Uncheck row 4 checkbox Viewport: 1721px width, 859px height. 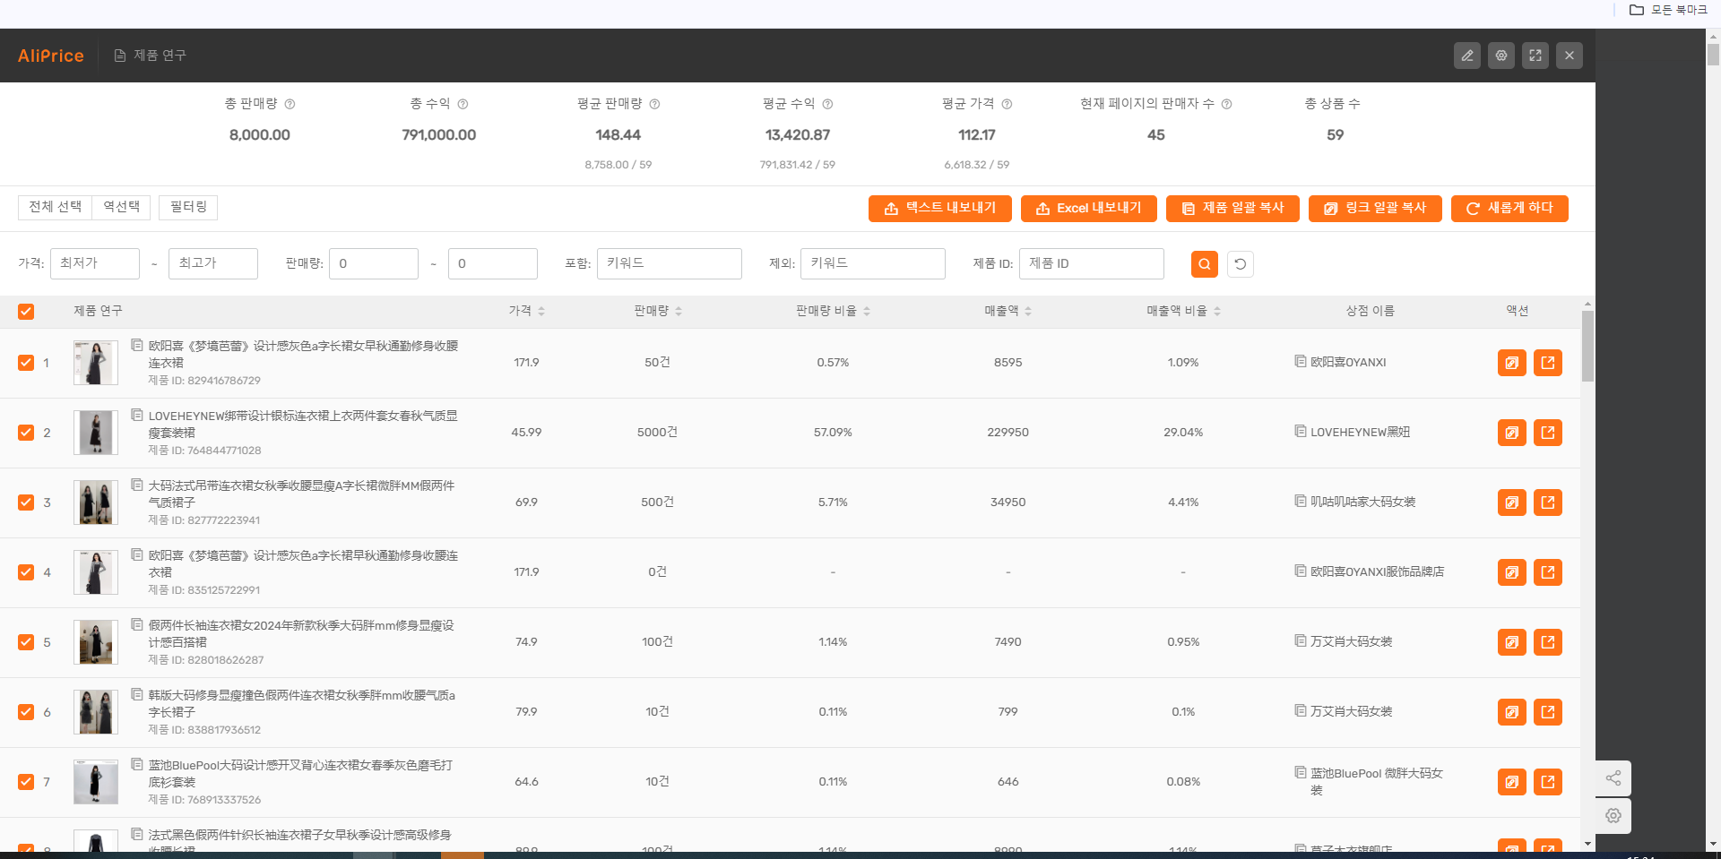[x=26, y=572]
